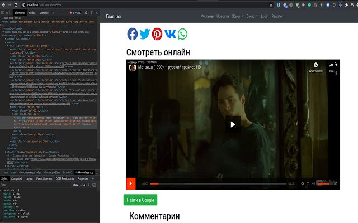Viewport: 358px width, 223px height.
Task: Add new style rule with plus icon
Action: pyautogui.click(x=89, y=185)
